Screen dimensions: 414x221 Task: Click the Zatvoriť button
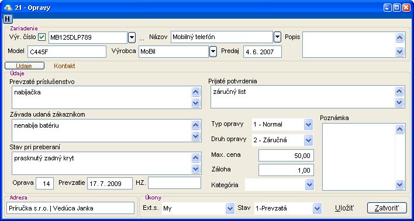pos(387,208)
